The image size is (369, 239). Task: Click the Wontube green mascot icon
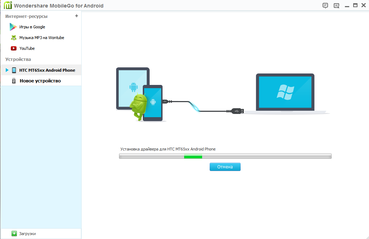pos(13,38)
